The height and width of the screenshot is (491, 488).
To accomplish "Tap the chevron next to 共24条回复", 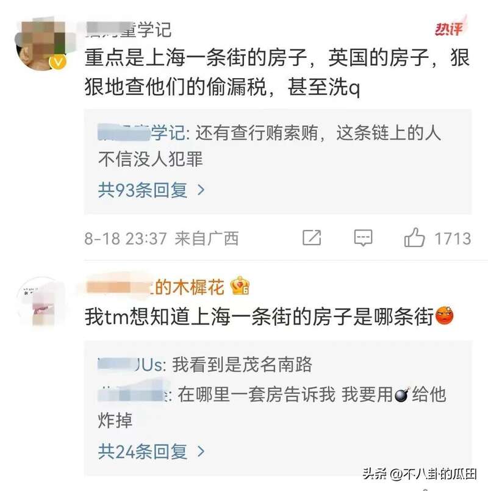I will 201,451.
